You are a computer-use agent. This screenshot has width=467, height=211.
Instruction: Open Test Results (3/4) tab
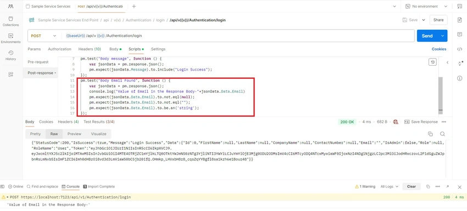coord(99,122)
